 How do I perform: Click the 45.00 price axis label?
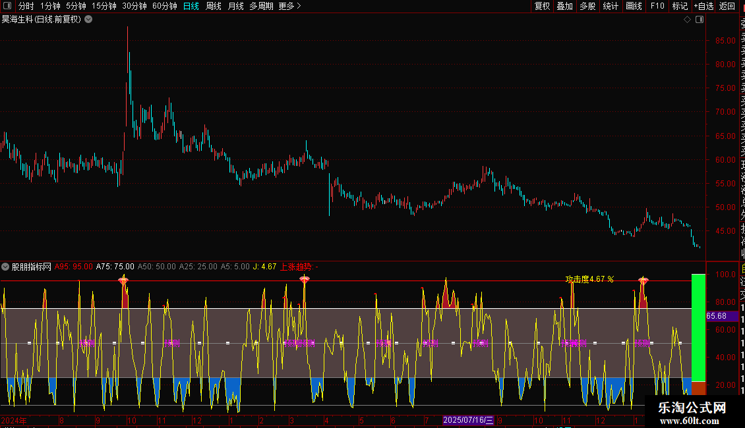(x=725, y=231)
